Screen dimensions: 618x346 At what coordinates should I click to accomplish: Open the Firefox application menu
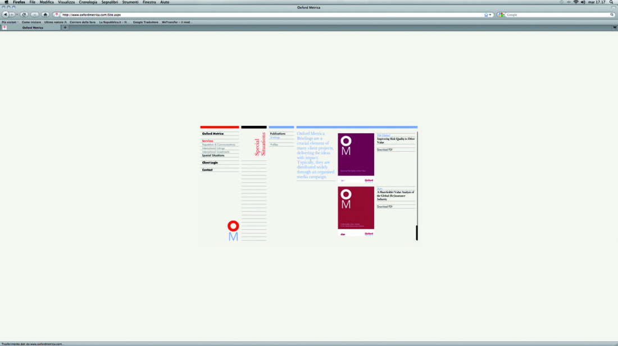point(19,2)
